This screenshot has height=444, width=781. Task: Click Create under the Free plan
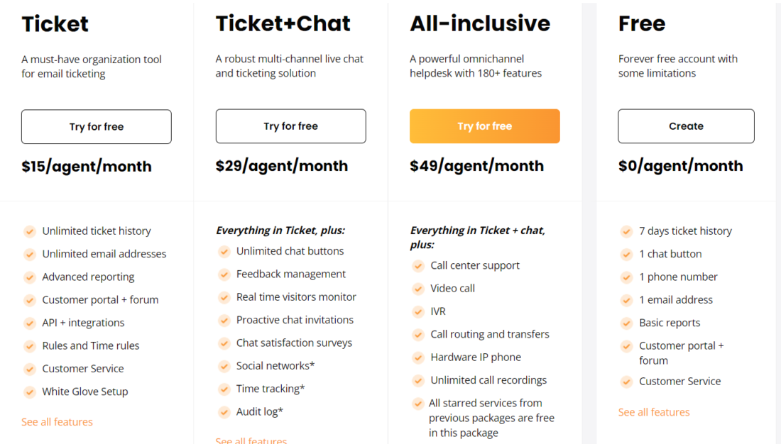point(686,126)
